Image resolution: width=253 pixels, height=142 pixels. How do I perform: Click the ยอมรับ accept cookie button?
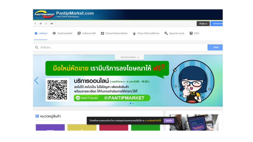(169, 121)
